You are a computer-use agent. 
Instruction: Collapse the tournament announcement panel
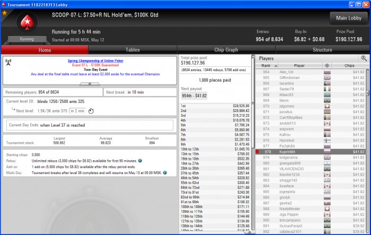click(90, 84)
